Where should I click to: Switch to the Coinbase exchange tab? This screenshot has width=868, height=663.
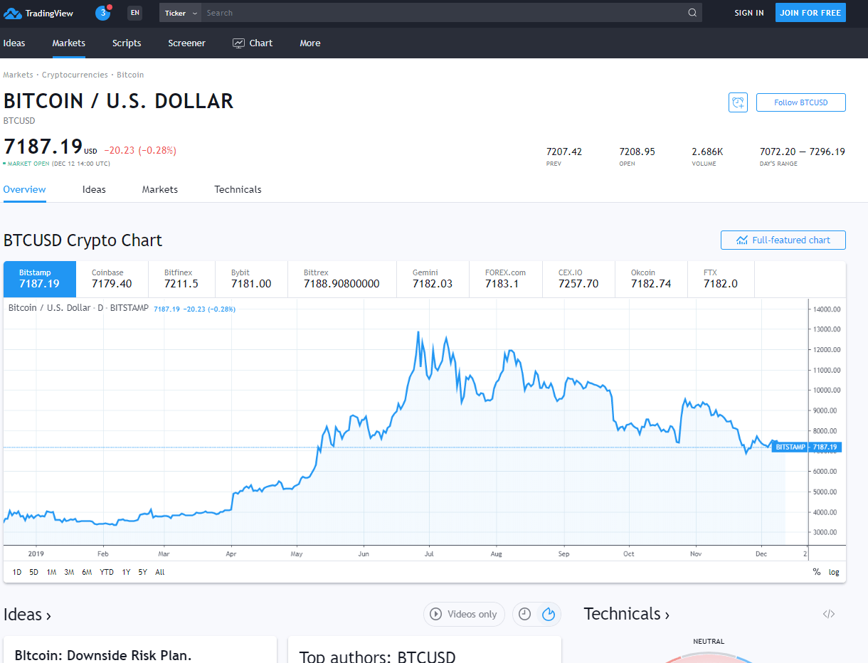(x=112, y=279)
